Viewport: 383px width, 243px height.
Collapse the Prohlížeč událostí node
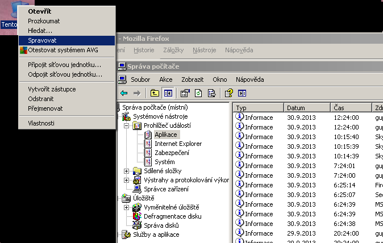pos(127,125)
